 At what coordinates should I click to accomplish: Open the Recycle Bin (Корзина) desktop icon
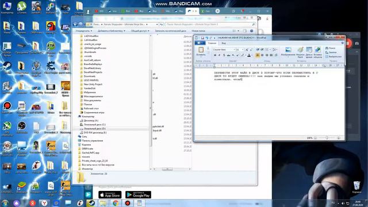point(356,187)
